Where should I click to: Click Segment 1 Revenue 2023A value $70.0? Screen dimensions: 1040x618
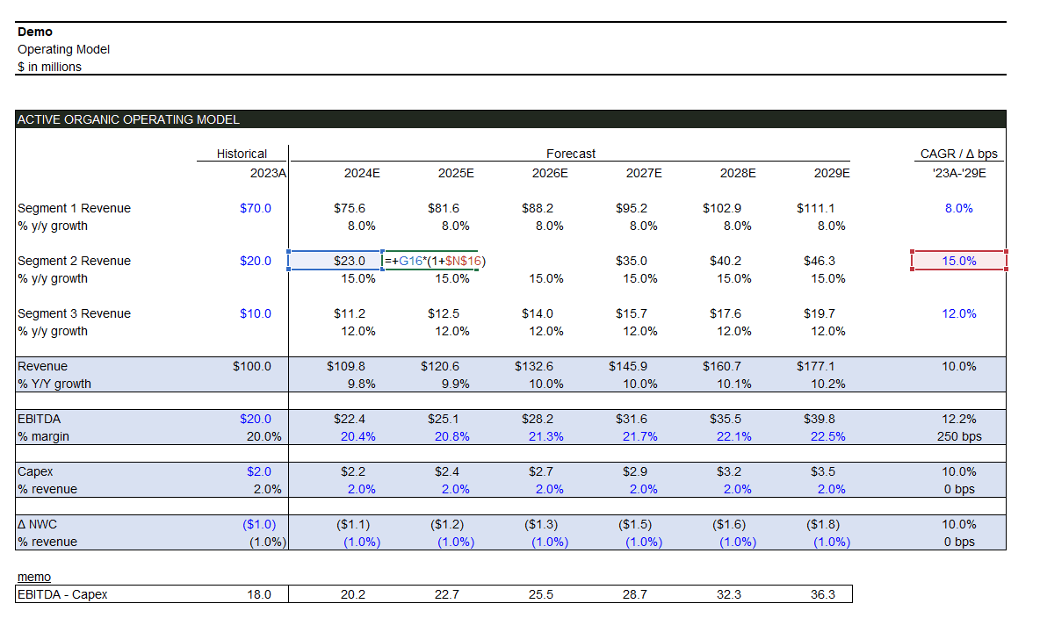coord(255,208)
